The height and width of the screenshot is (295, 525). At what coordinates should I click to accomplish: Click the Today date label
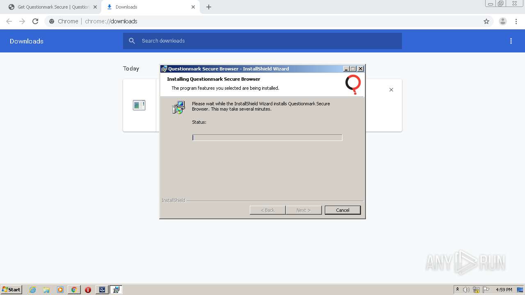[131, 68]
